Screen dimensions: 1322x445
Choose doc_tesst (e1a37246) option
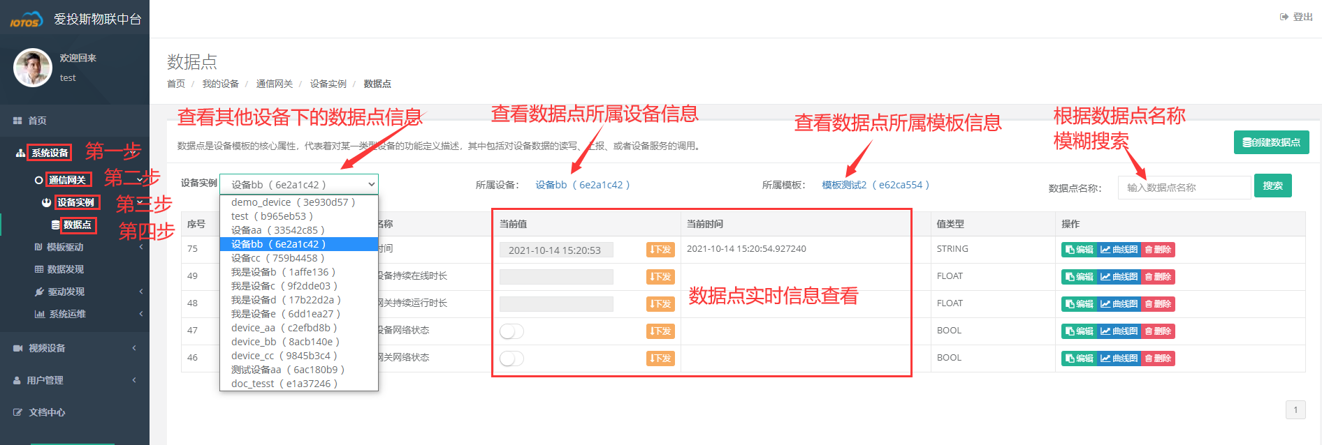(x=299, y=384)
